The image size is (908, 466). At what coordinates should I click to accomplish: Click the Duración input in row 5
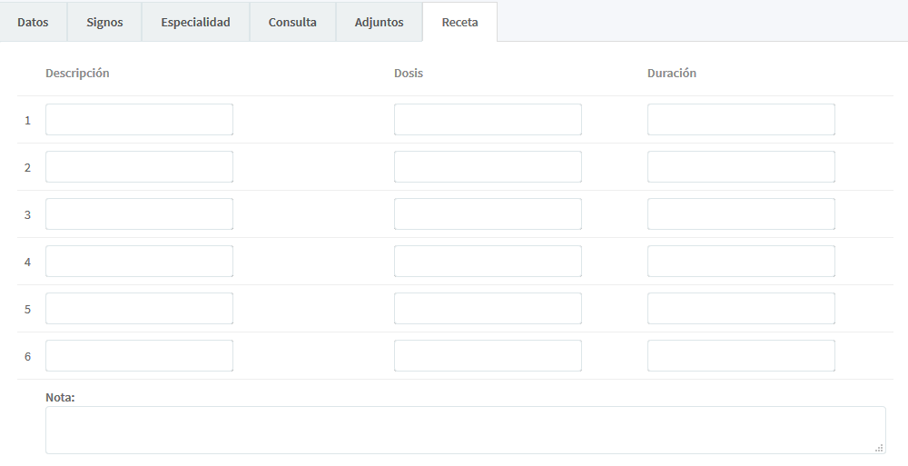[x=741, y=309]
